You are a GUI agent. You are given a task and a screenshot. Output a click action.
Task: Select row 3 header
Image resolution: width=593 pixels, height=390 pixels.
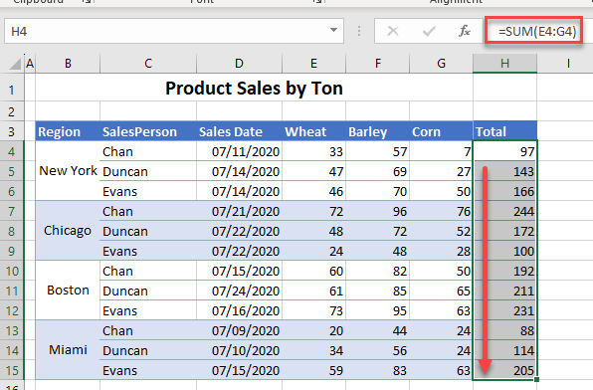[12, 131]
